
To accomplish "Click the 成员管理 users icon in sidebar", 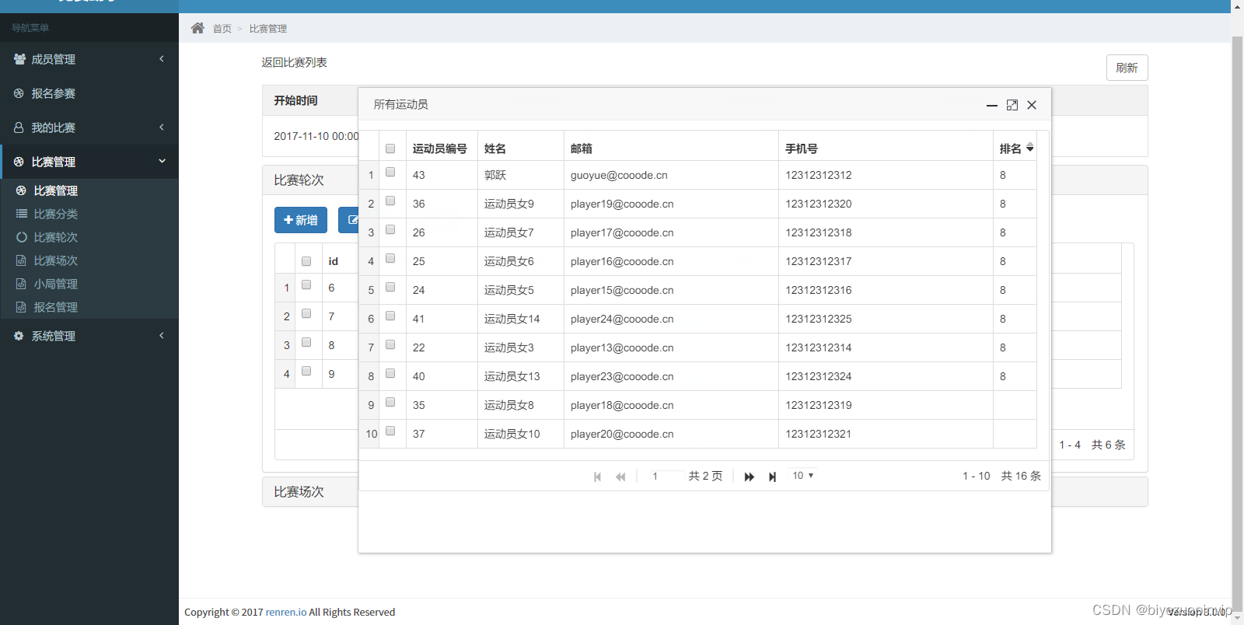I will pyautogui.click(x=19, y=59).
